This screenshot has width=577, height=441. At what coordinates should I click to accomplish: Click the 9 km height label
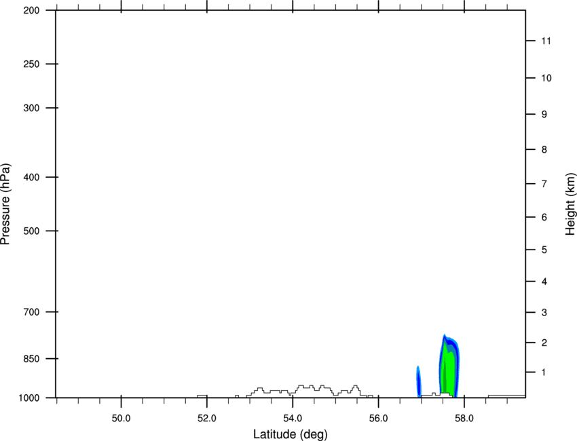click(544, 115)
